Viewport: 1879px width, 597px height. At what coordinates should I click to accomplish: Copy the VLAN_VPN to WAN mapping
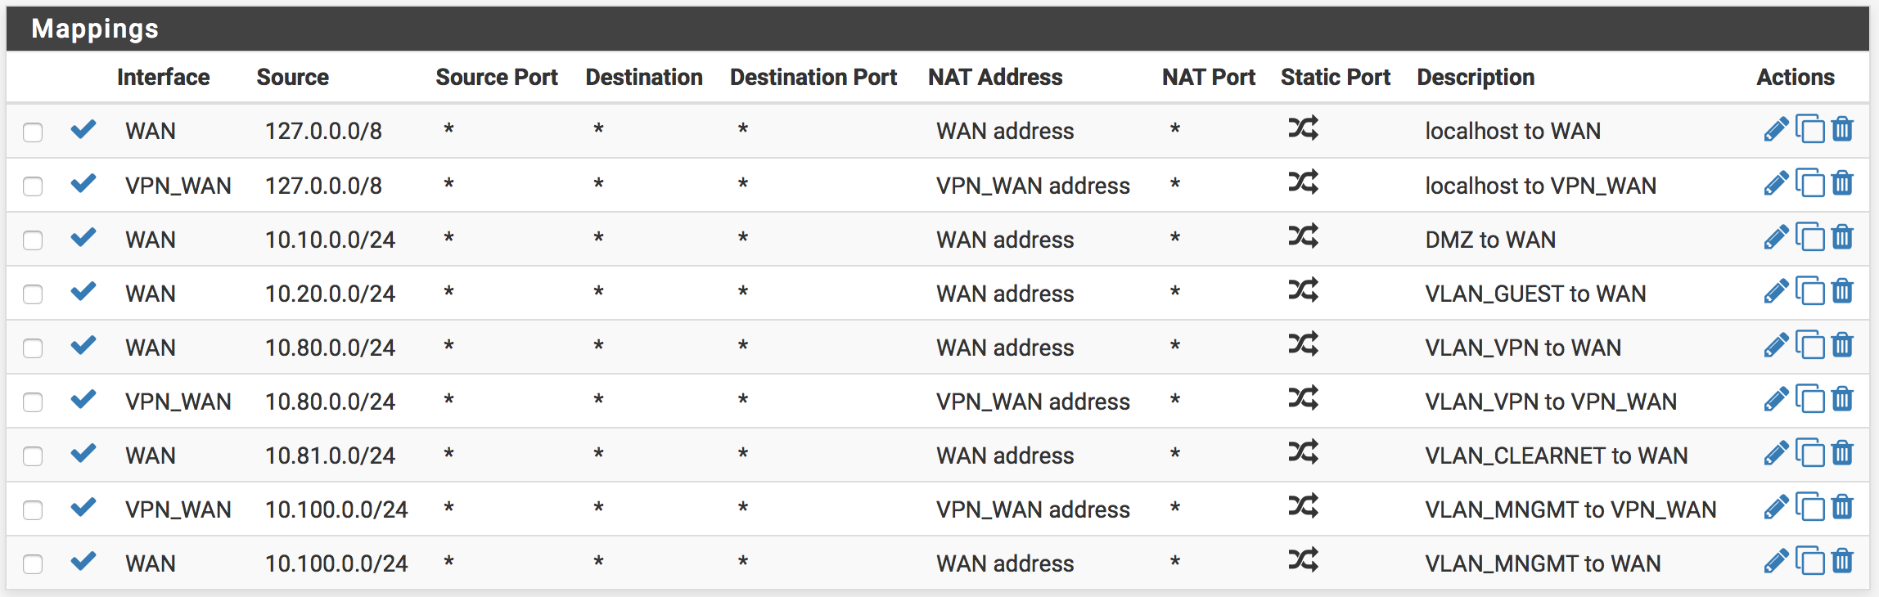click(x=1810, y=346)
